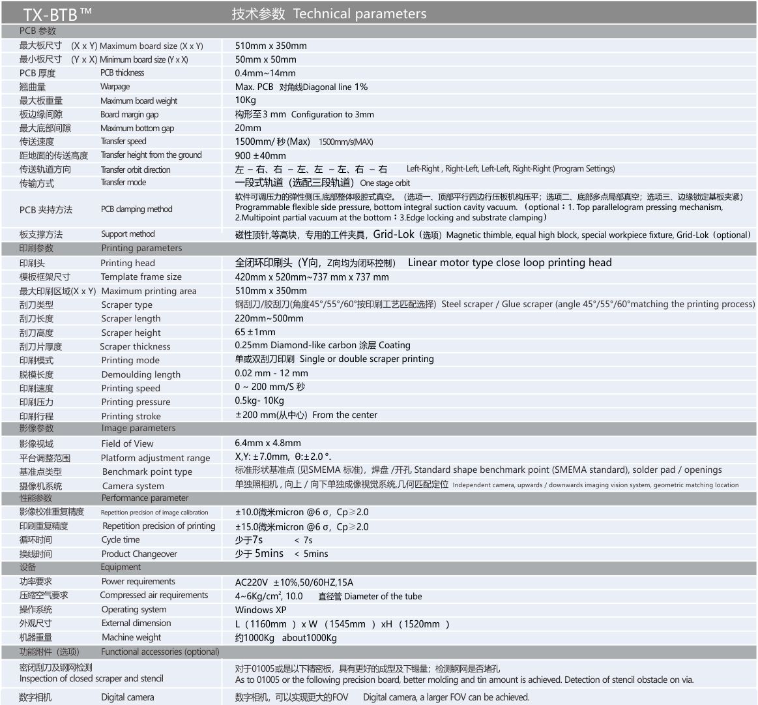The width and height of the screenshot is (758, 705).
Task: Click the Camera system label
Action: point(133,486)
